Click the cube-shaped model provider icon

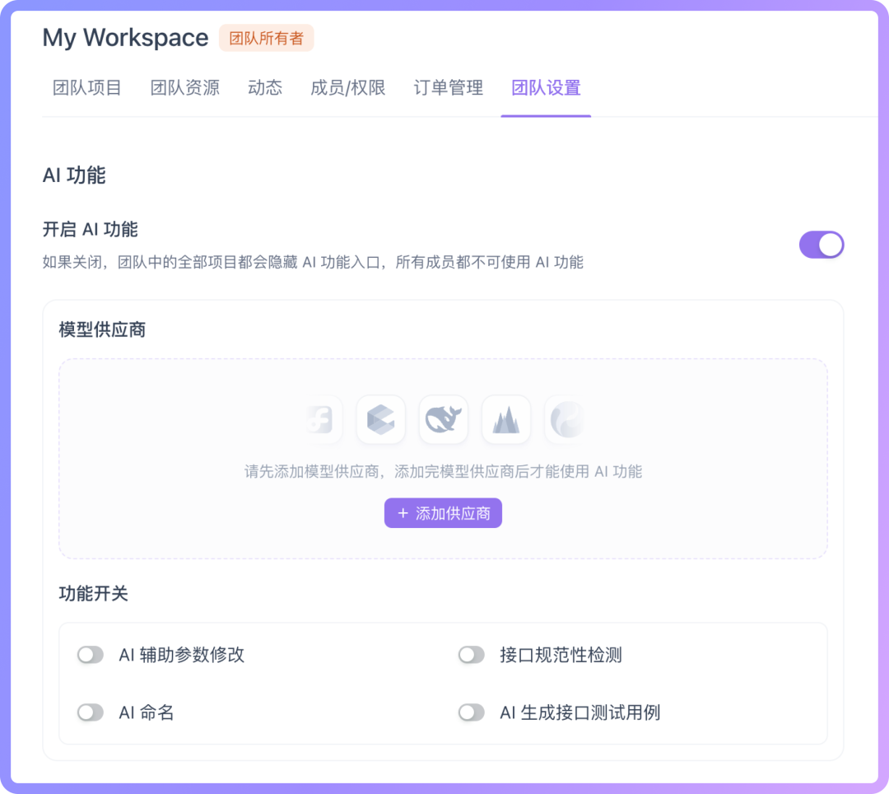click(380, 419)
